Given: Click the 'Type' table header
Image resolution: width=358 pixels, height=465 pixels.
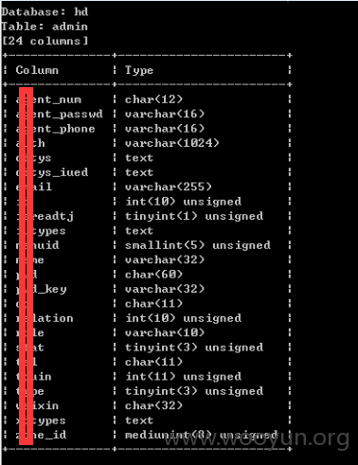Looking at the screenshot, I should (139, 70).
